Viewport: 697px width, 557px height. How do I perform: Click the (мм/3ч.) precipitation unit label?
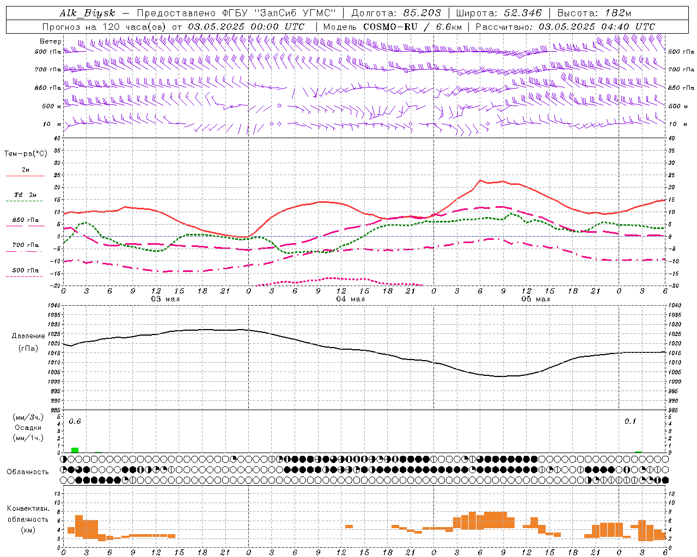coord(28,417)
